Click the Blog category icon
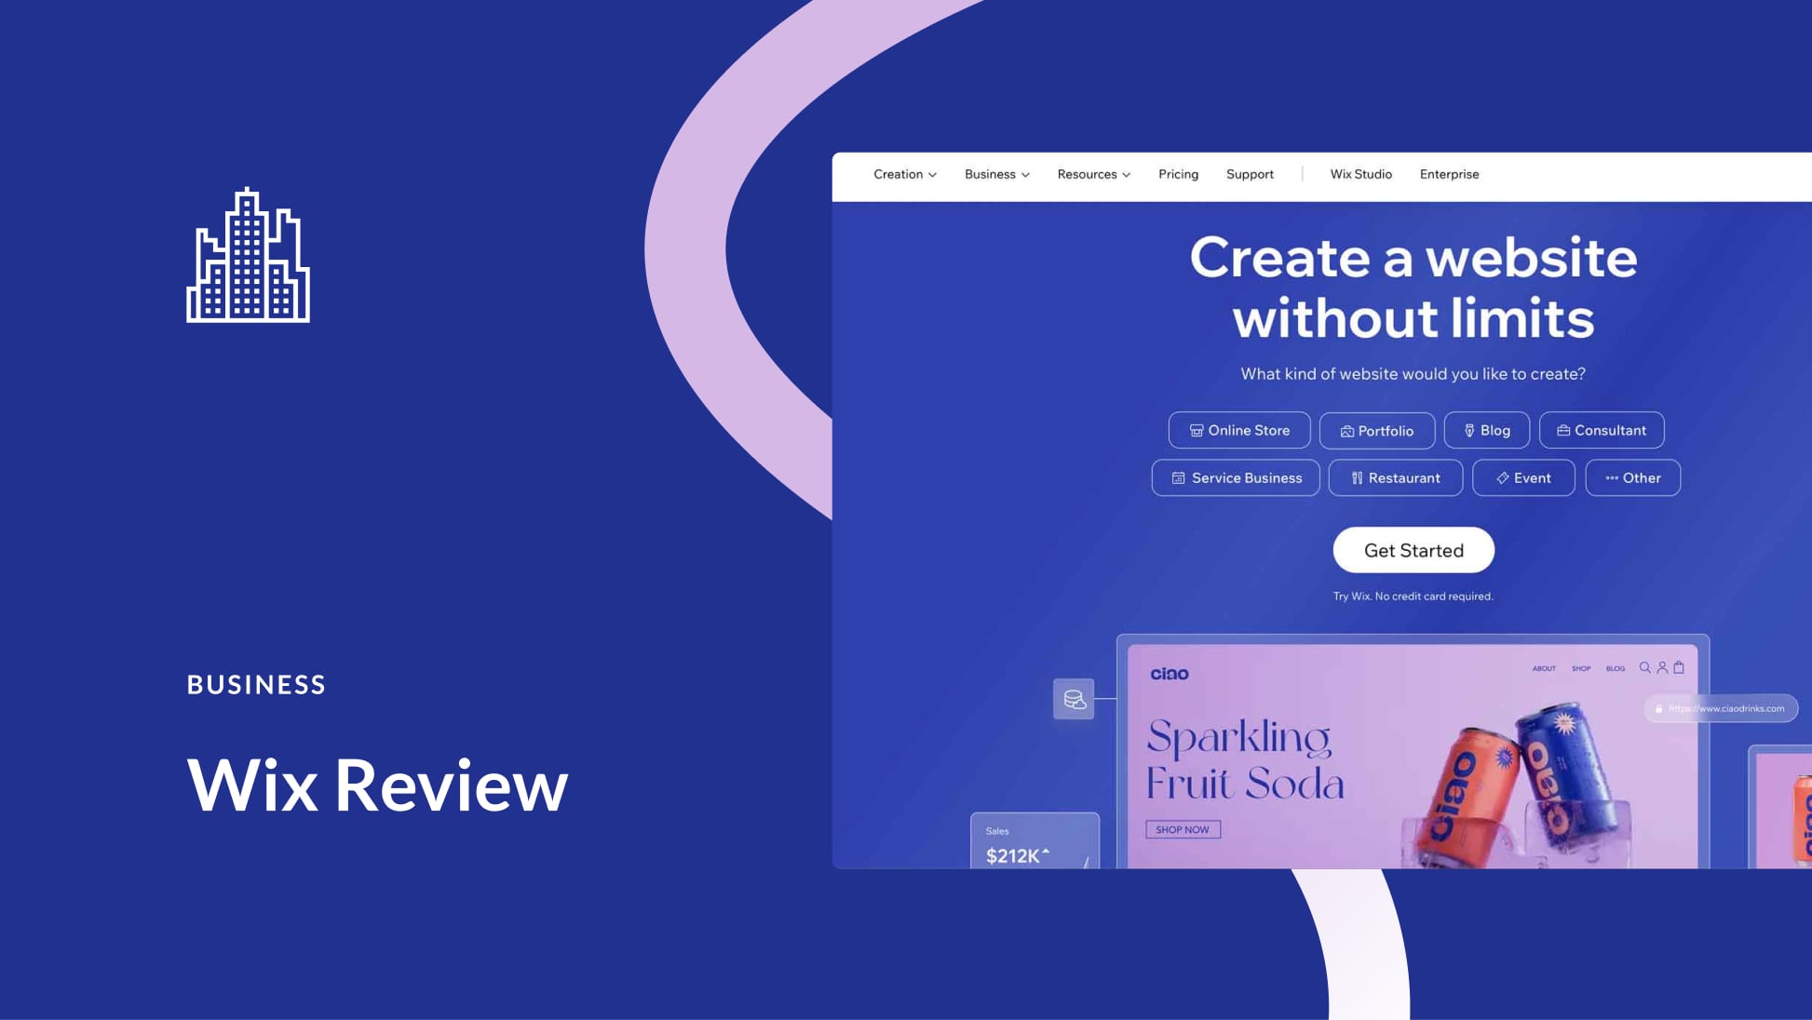The width and height of the screenshot is (1812, 1020). 1468,429
